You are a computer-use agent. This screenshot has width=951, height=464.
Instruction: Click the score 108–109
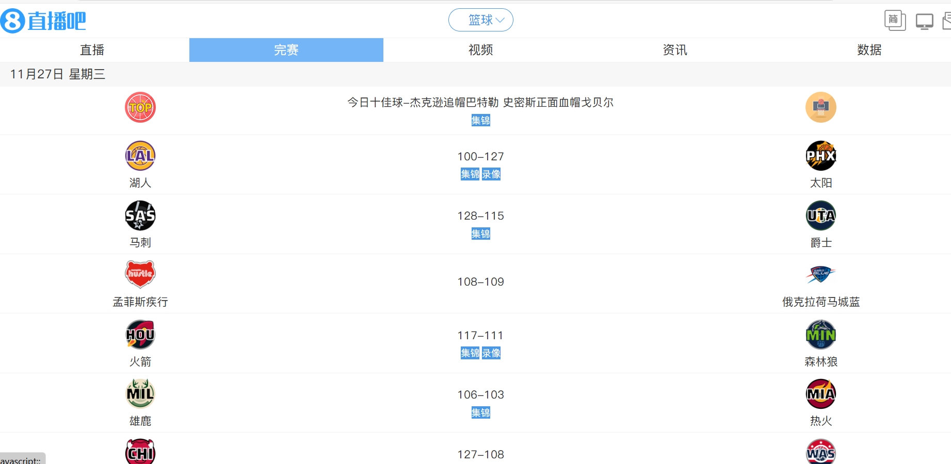(x=480, y=282)
